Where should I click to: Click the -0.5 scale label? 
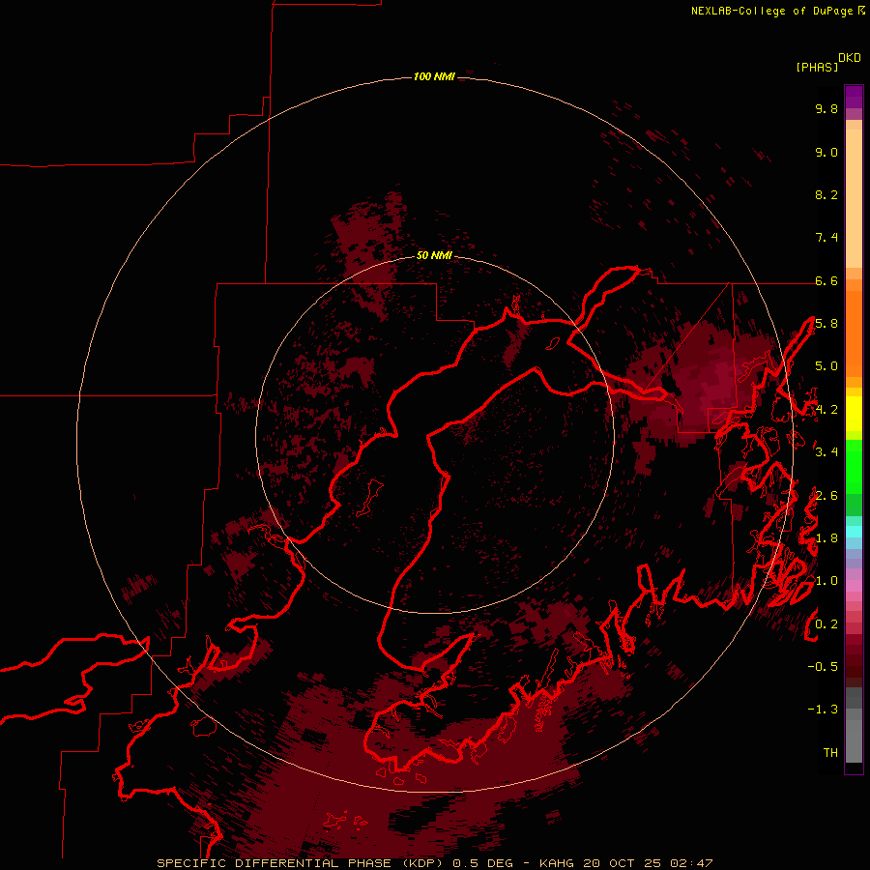click(823, 667)
